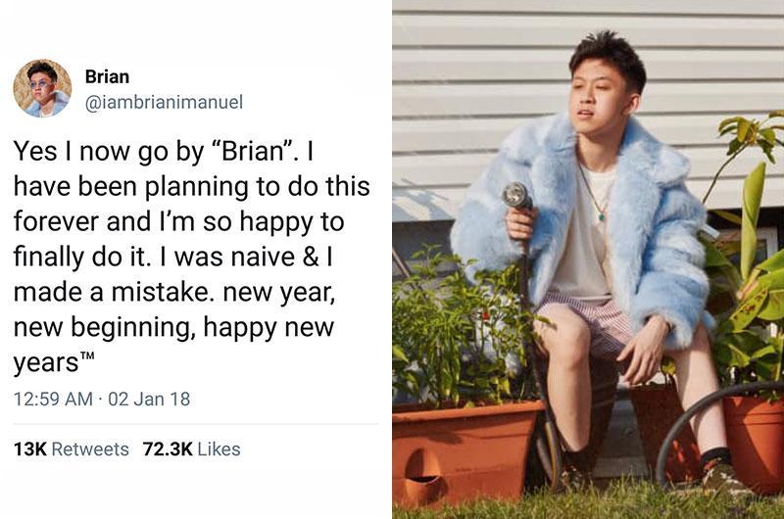Click the garden hose nozzle in photo
The image size is (784, 519).
click(x=516, y=195)
